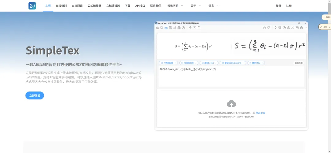
Task: Click the 点击上传 upload link
Action: point(260,113)
